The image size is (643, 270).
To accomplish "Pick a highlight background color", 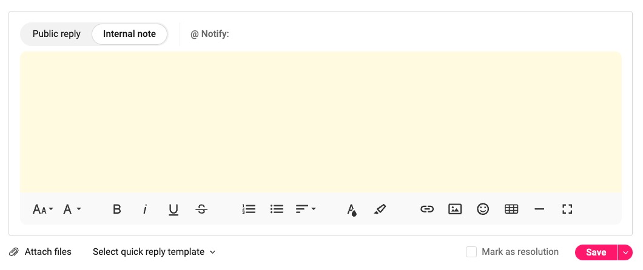I will click(380, 209).
